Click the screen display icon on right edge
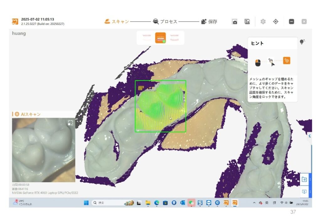Viewport: 321px width, 222px height. pos(304,192)
